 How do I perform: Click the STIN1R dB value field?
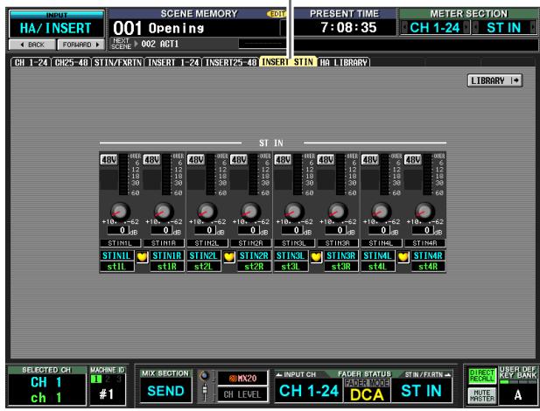(x=161, y=230)
